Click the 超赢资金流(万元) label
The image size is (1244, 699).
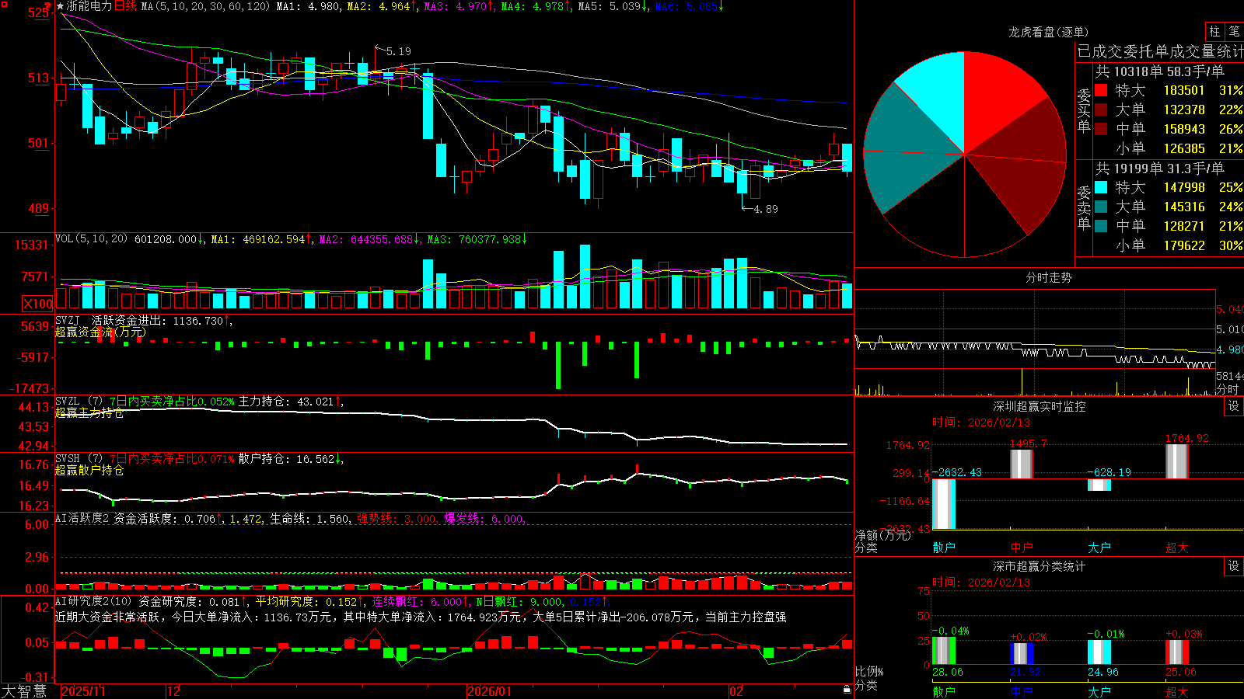pyautogui.click(x=100, y=332)
